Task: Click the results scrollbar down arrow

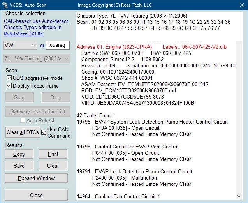Action: coord(239,196)
